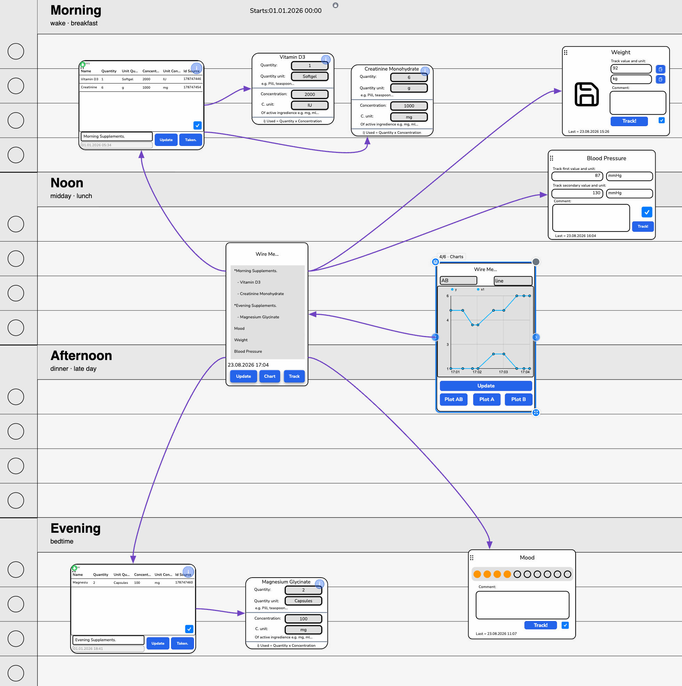Click the save disk icon in the Weight card

(586, 94)
